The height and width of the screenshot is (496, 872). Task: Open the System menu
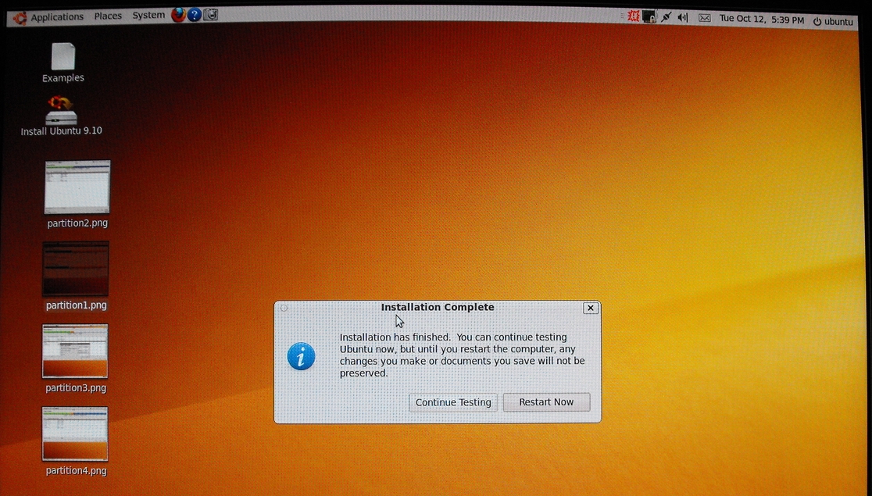click(148, 15)
